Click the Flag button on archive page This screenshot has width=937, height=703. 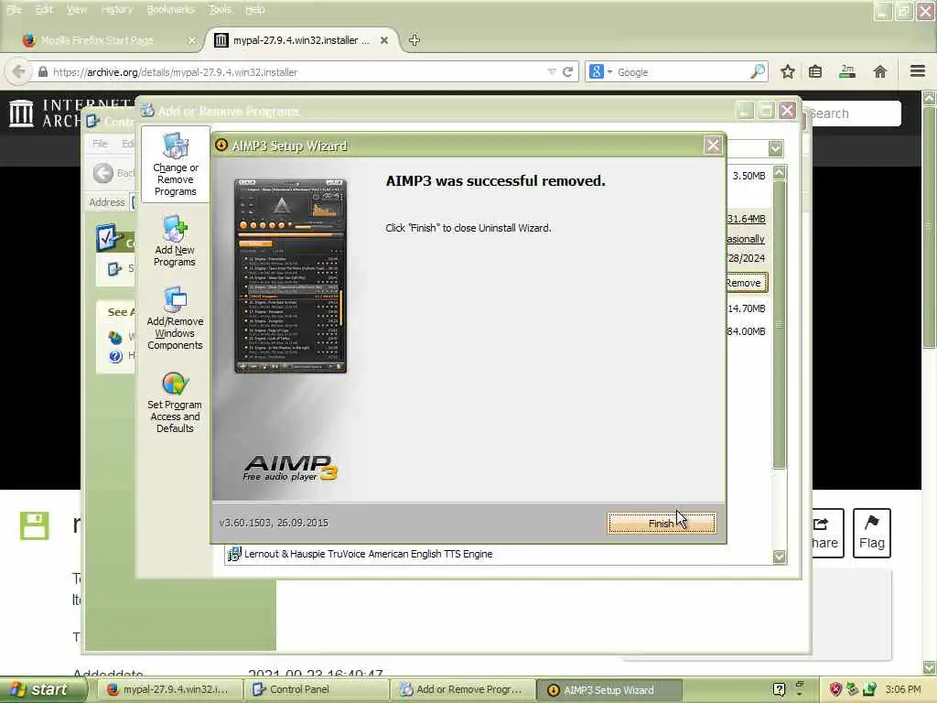tap(872, 533)
